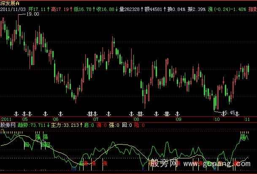Click the green 启 signal near the indicator's bottom
This screenshot has width=257, height=174.
[82, 163]
